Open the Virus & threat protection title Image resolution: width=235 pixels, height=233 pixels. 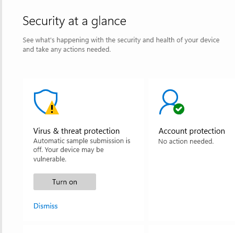[x=76, y=131]
